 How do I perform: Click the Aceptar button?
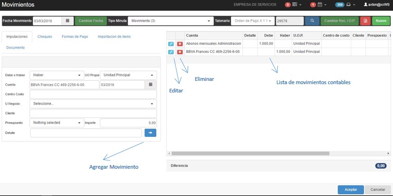tap(350, 190)
